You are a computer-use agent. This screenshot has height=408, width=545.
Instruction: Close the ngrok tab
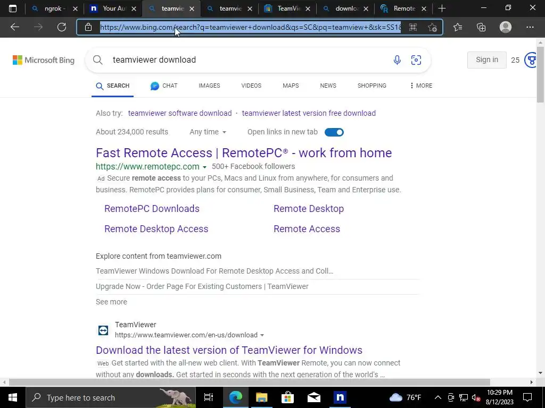[x=75, y=8]
